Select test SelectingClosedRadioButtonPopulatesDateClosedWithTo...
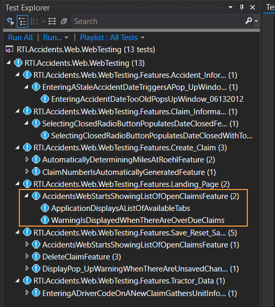Viewport: 275px width, 307px height. (x=152, y=136)
